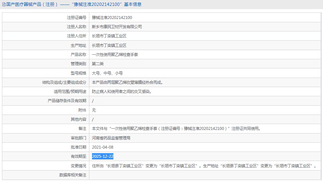Select the value 第二类

tap(98, 64)
